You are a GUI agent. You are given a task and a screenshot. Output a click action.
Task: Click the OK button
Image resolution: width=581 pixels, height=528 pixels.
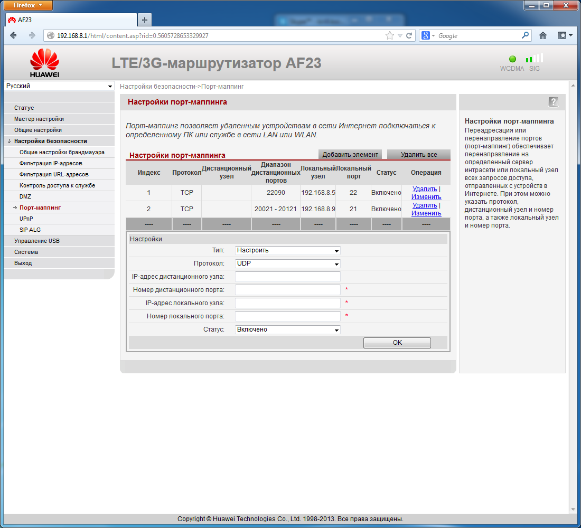click(x=397, y=343)
